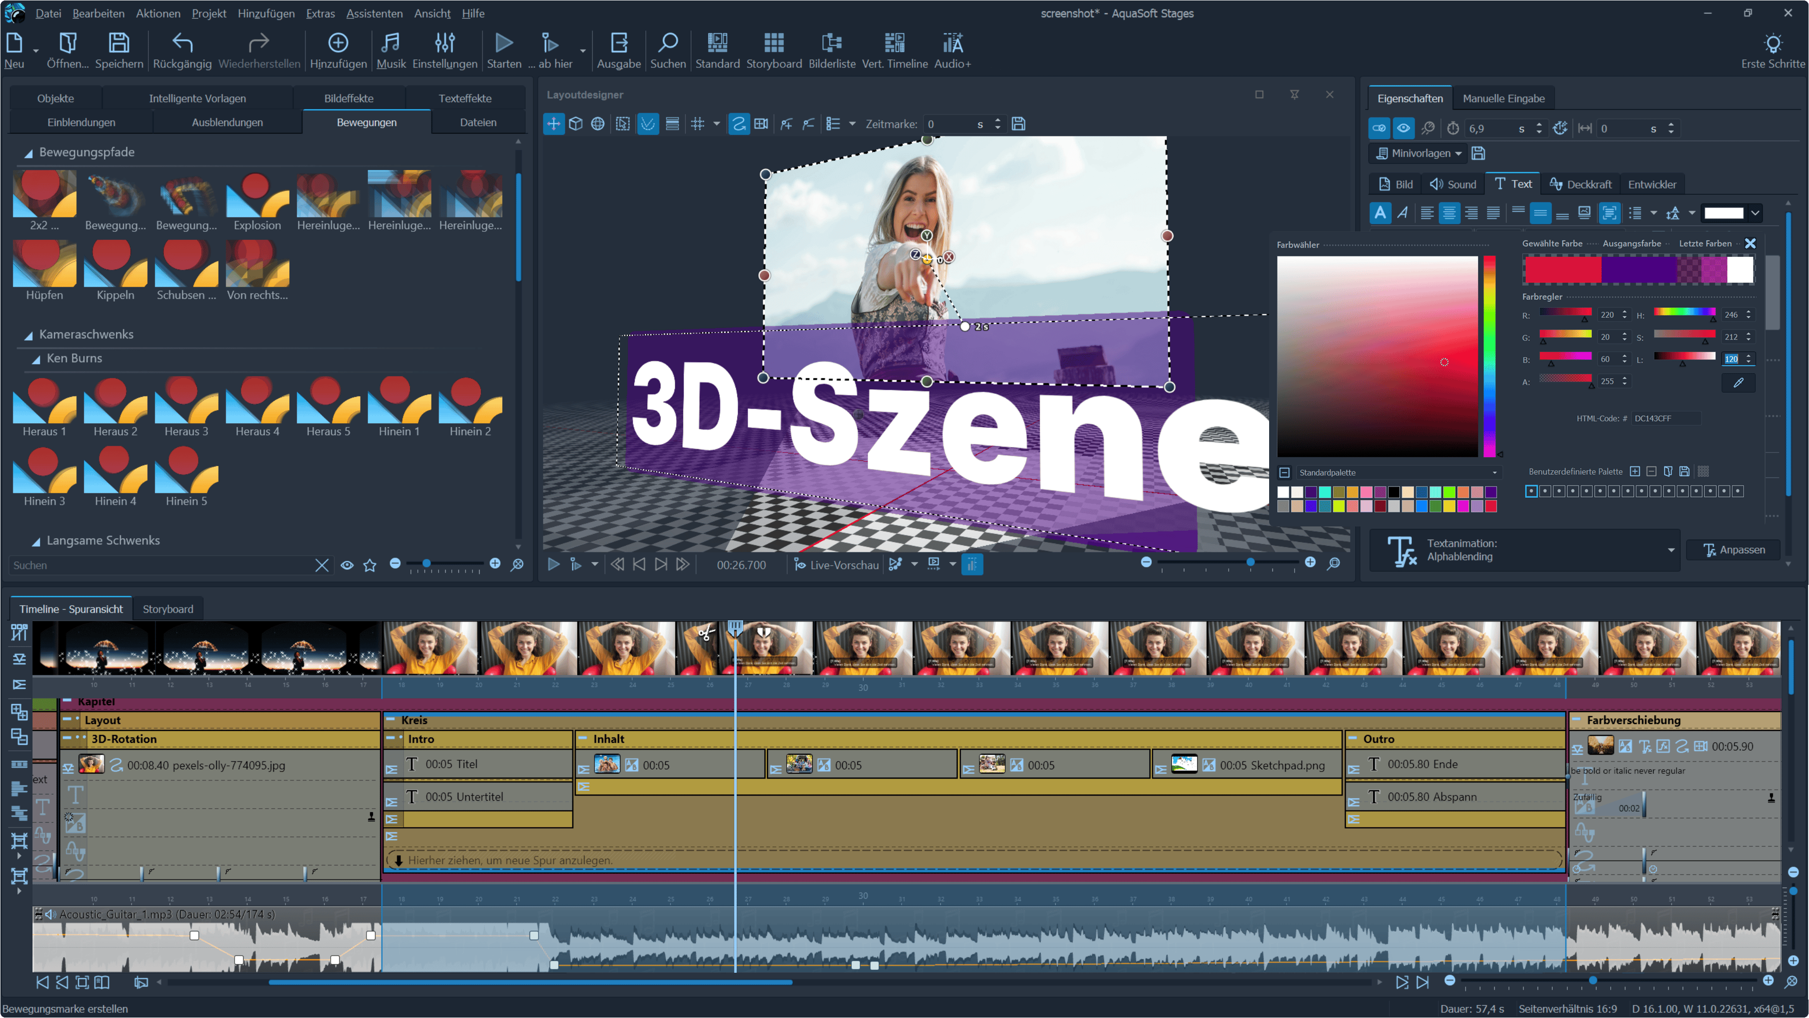Select the purple swatch in Letzte Farben
1809x1018 pixels.
[1713, 271]
